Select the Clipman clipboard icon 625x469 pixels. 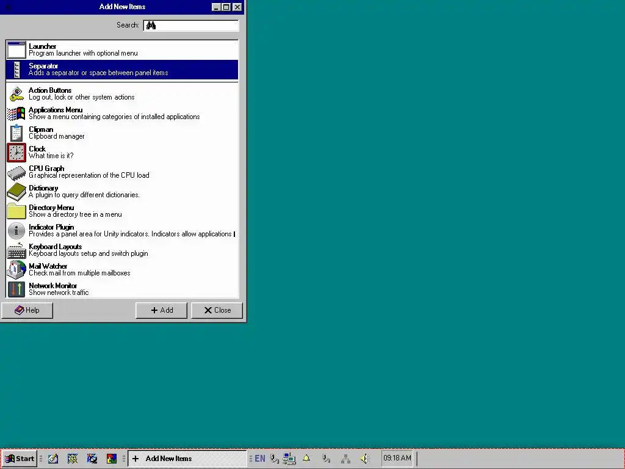coord(16,133)
